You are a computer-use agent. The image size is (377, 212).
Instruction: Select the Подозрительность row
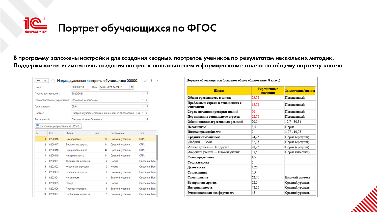point(95,189)
